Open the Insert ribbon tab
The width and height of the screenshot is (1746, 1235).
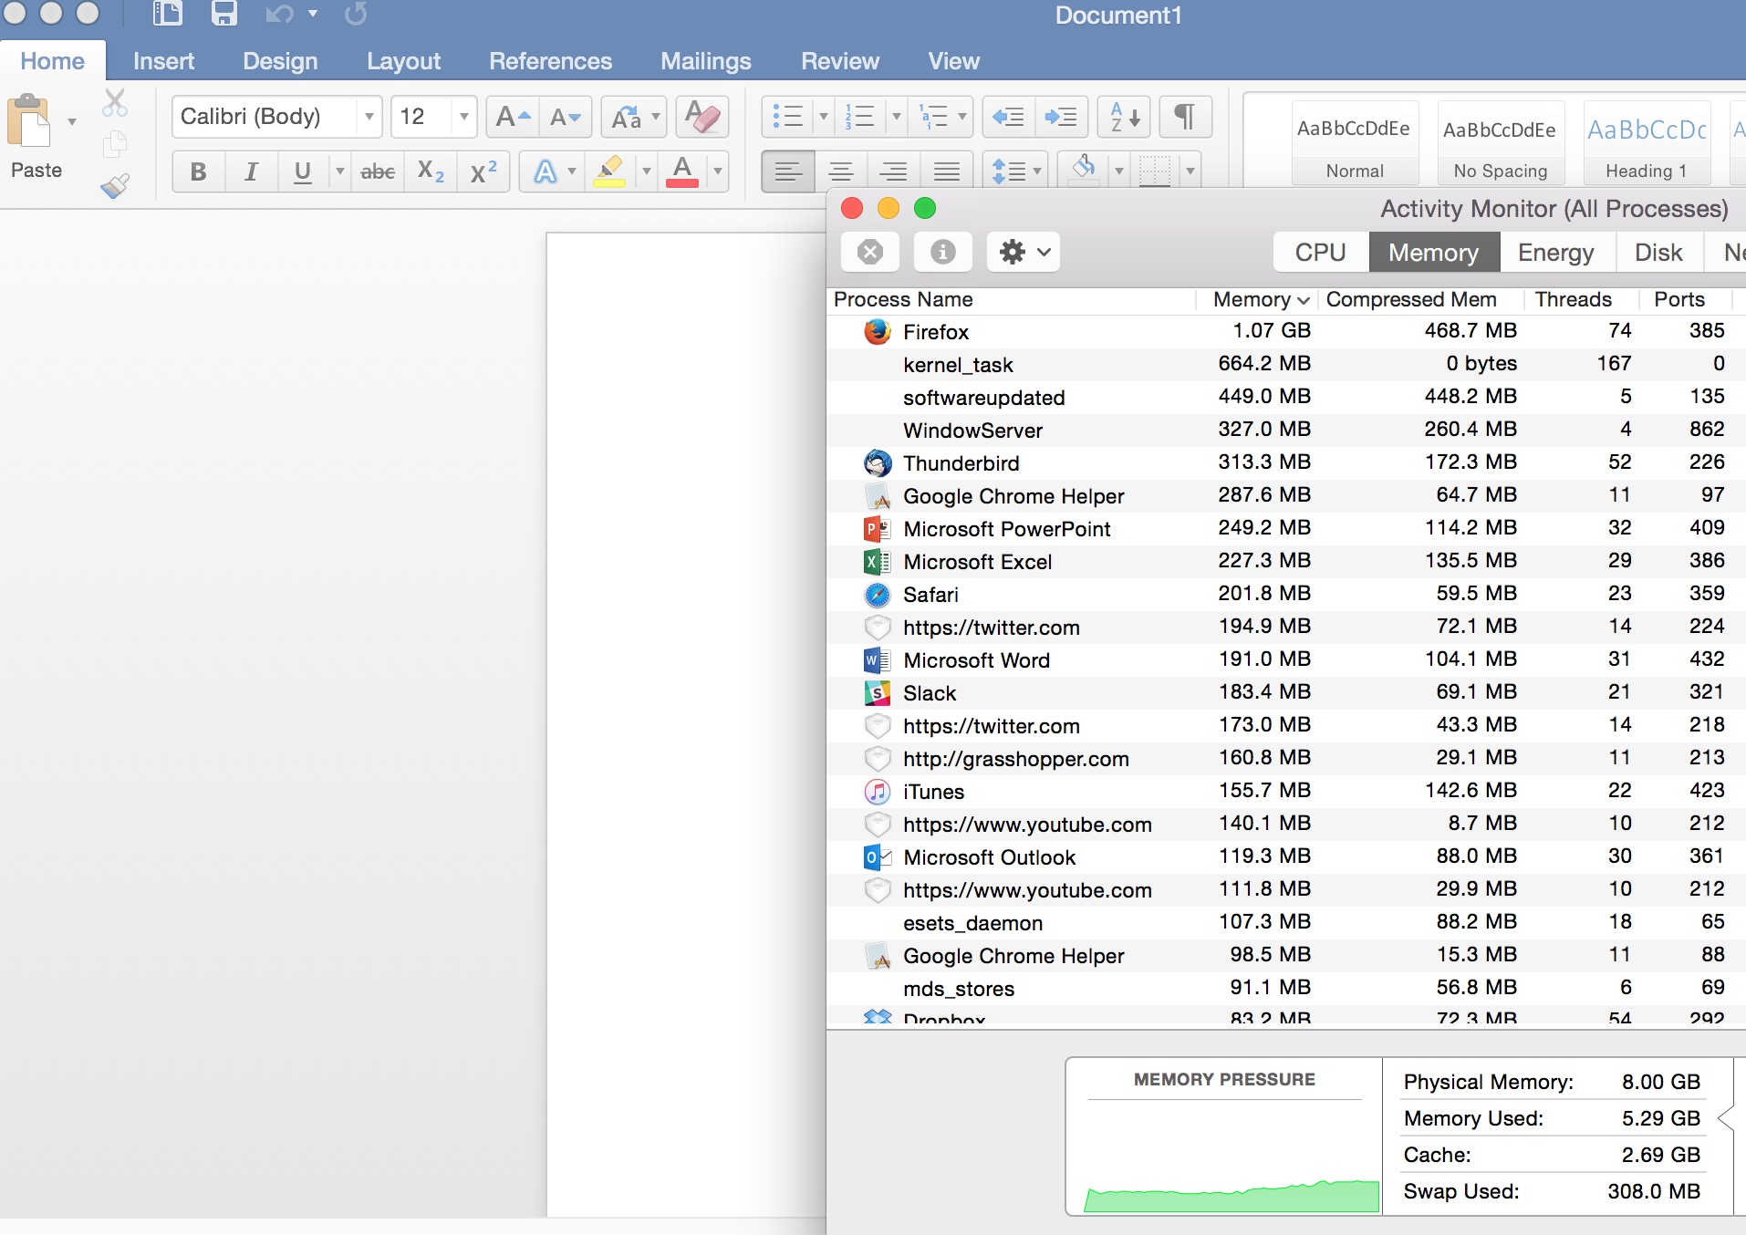point(163,61)
